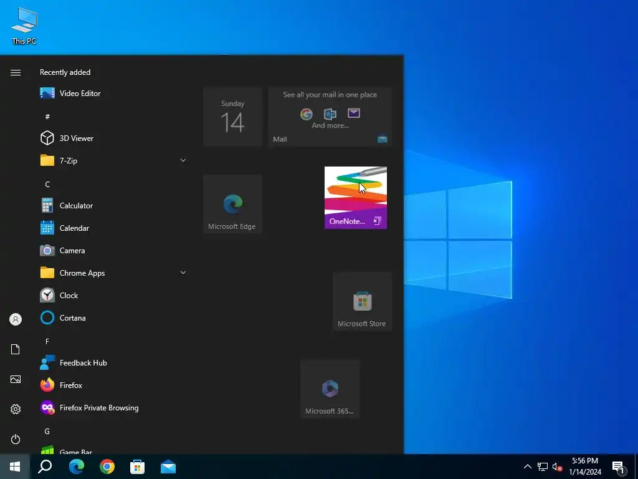This screenshot has width=638, height=479.
Task: Launch the Camera app
Action: (x=113, y=251)
